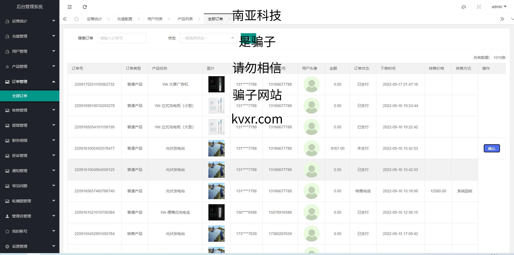This screenshot has width=514, height=255.
Task: Collapse the sidebar with the menu fold icon
Action: (70, 7)
